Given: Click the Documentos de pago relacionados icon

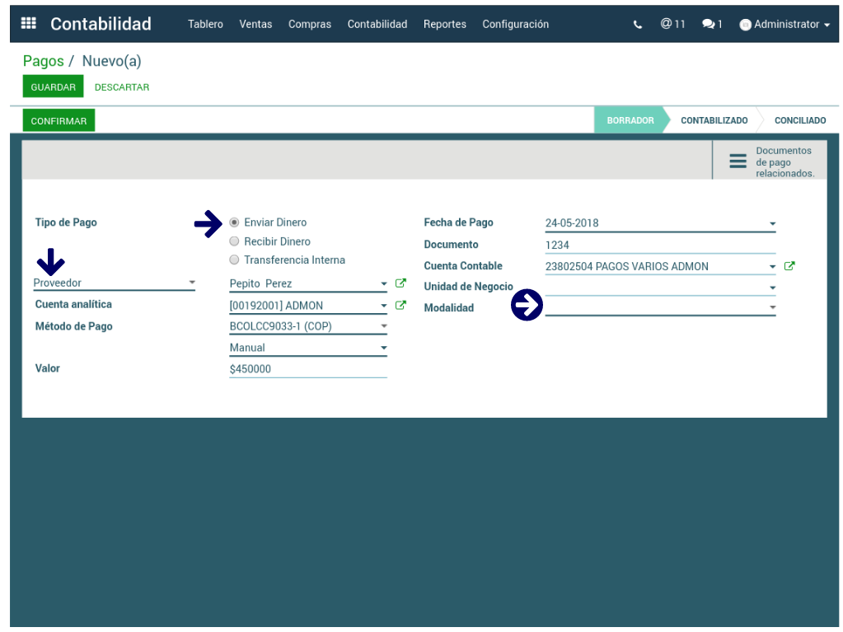Looking at the screenshot, I should [738, 162].
